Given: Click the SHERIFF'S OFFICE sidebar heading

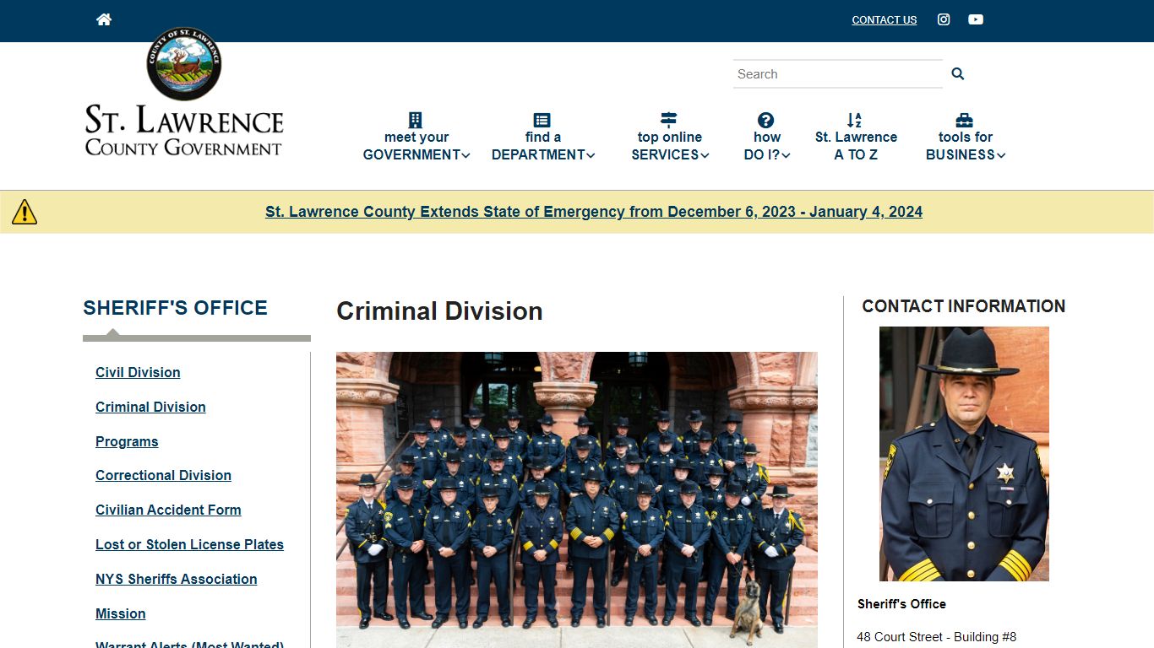Looking at the screenshot, I should [175, 308].
